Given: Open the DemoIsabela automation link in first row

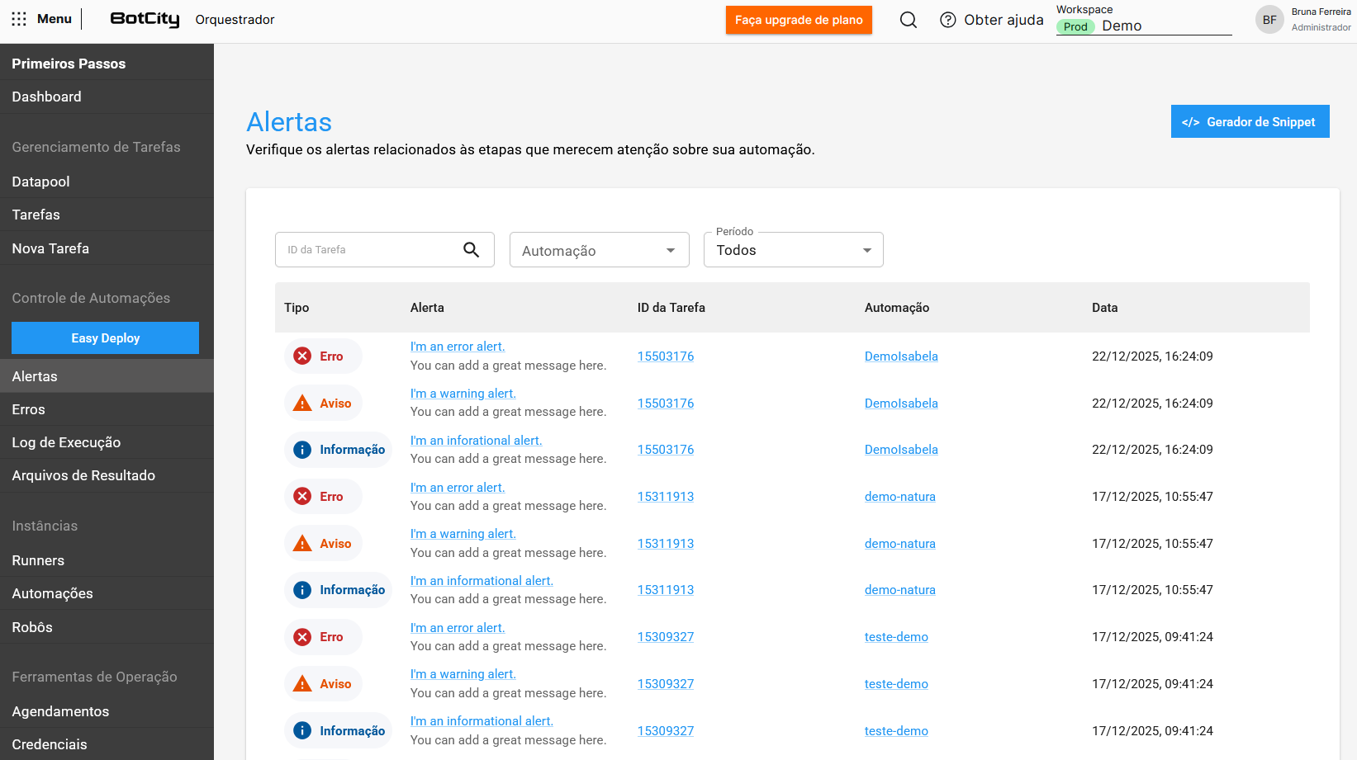Looking at the screenshot, I should pyautogui.click(x=900, y=356).
